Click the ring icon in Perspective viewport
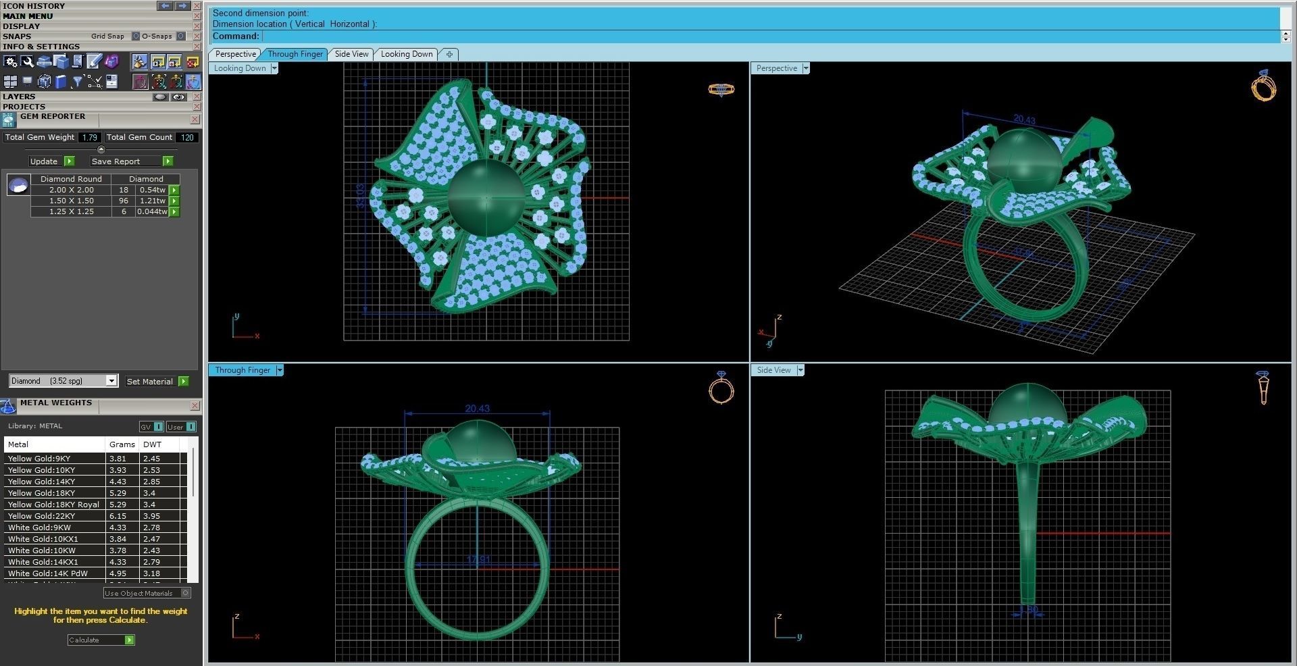Image resolution: width=1297 pixels, height=666 pixels. pos(1263,86)
